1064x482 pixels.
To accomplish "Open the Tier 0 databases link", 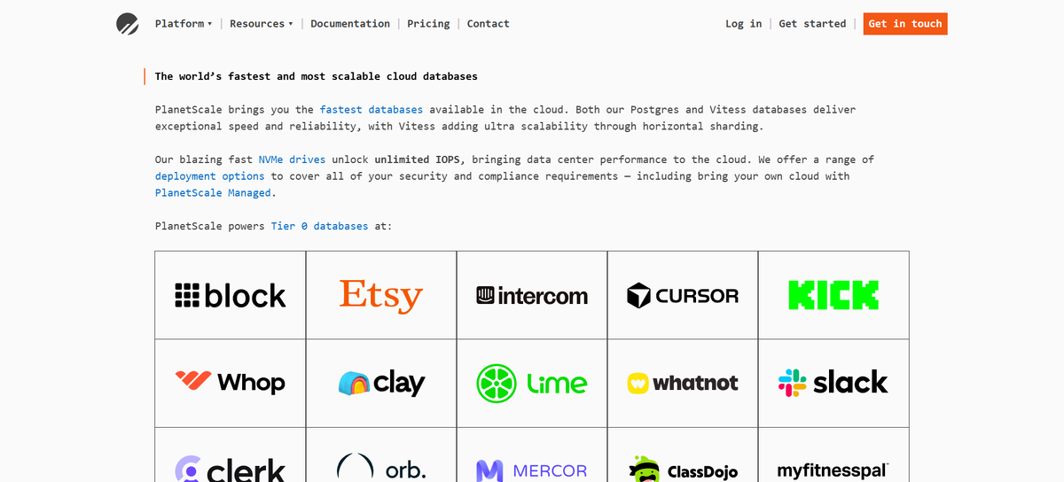I will click(319, 226).
